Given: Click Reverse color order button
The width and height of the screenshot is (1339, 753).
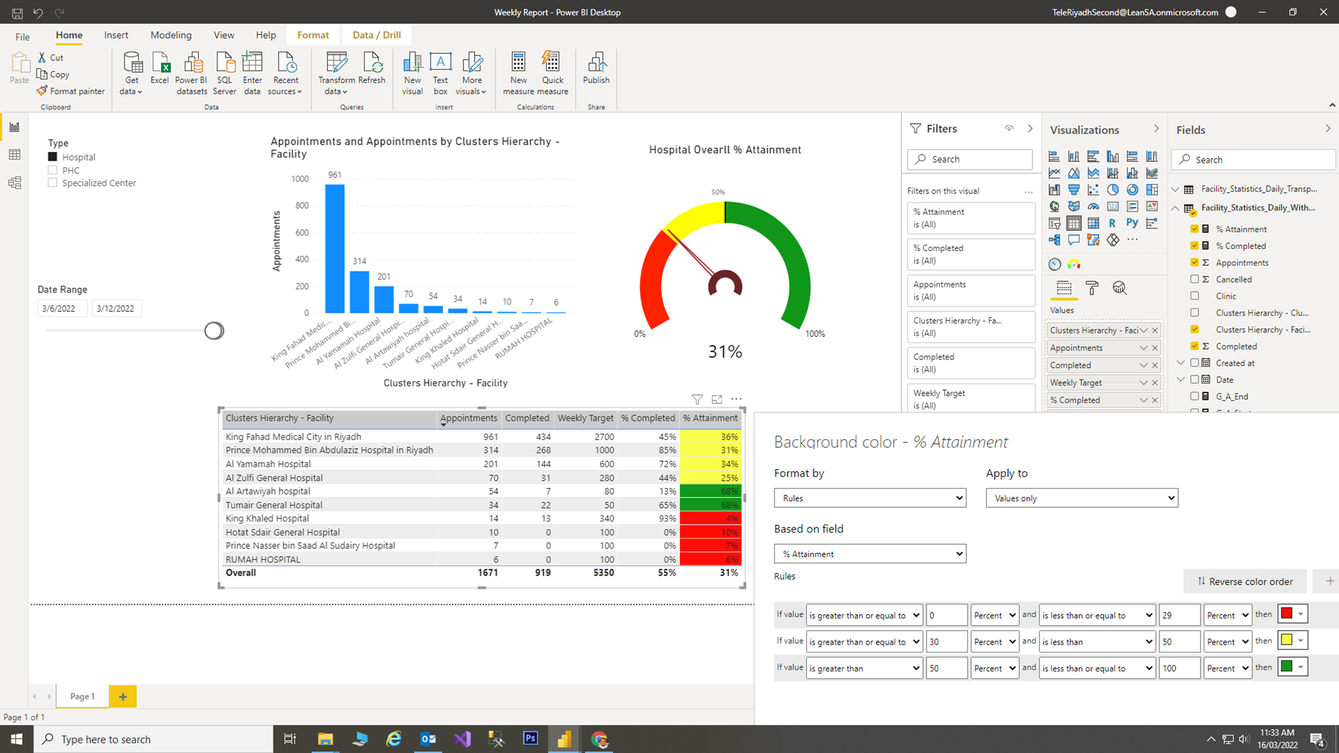Looking at the screenshot, I should 1245,581.
